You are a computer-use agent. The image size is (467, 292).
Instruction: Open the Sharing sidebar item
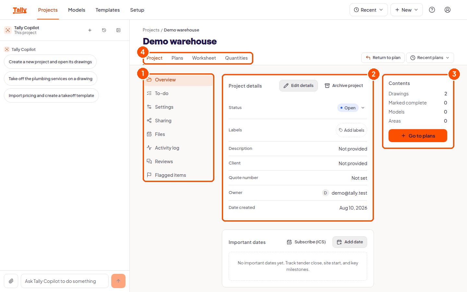point(178,121)
